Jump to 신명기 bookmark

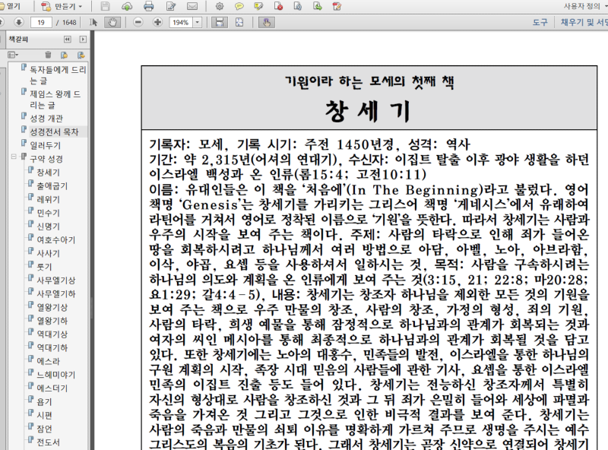(x=48, y=227)
